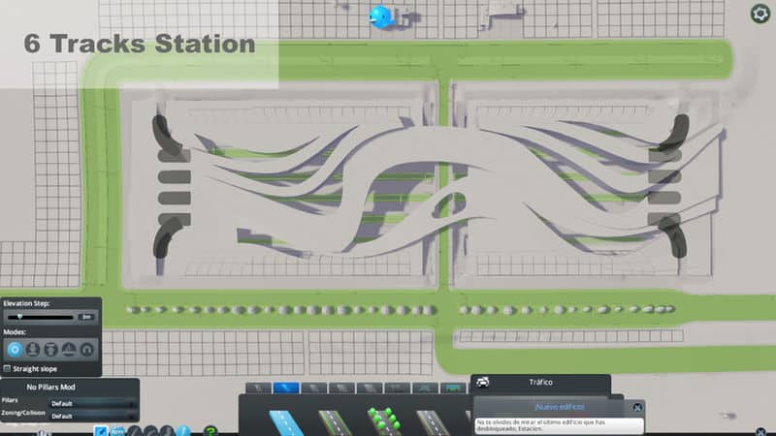Adjust the Elevation Step slider
776x436 pixels.
pos(21,316)
